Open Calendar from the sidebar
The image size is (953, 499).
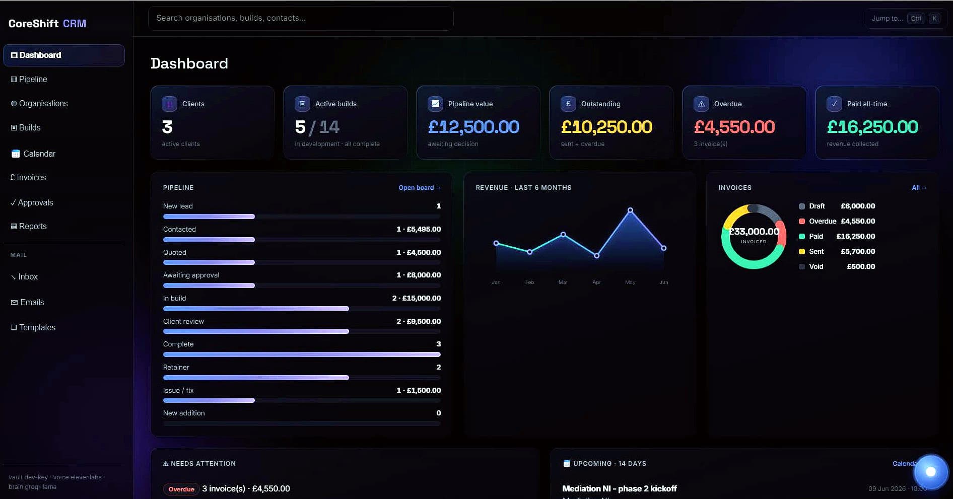point(64,154)
